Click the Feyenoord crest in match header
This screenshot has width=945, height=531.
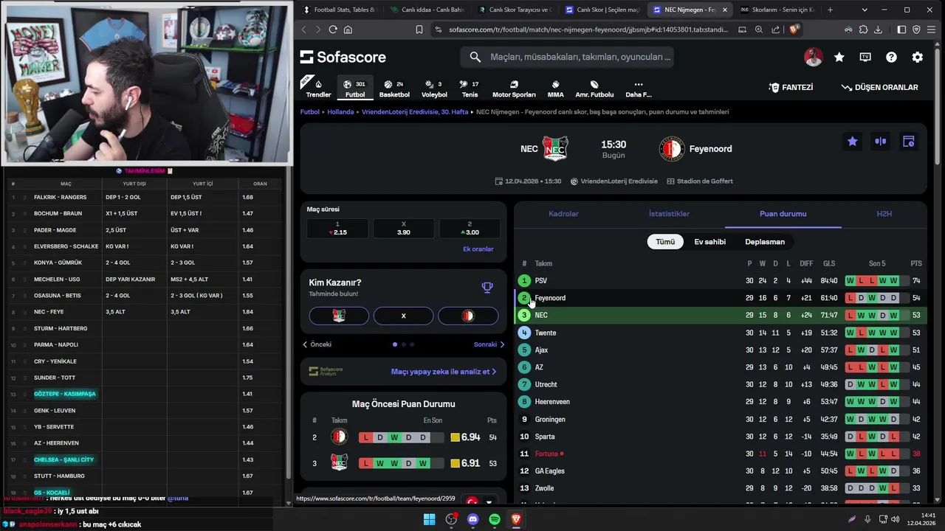672,149
